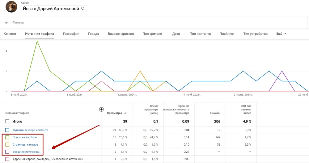The image size is (309, 163).
Task: Click the green peak on the chart
Action: pyautogui.click(x=37, y=41)
